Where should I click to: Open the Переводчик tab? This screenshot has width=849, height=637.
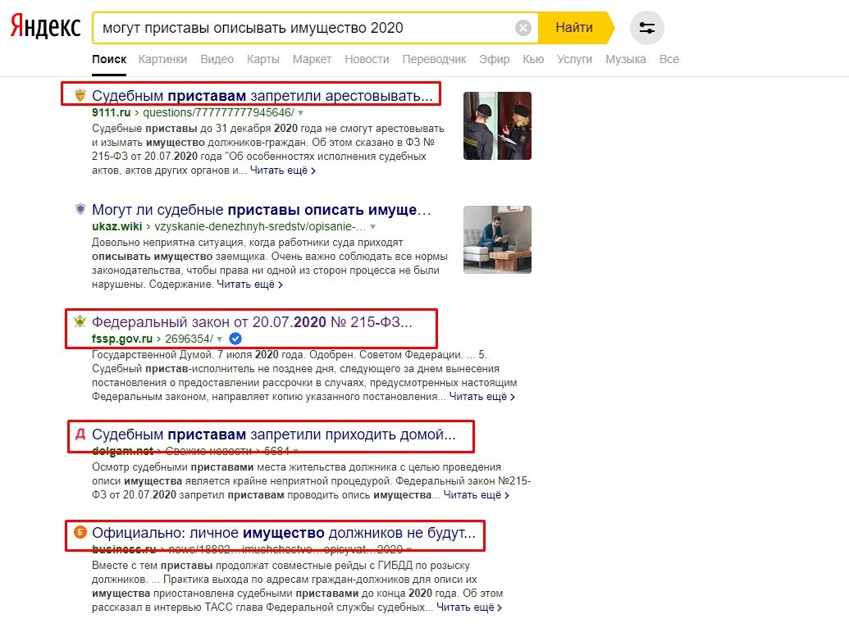coord(434,59)
